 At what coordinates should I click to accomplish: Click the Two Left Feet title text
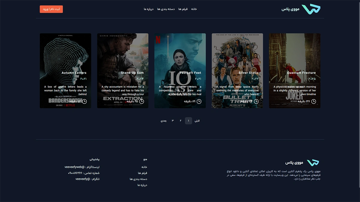tap(190, 73)
